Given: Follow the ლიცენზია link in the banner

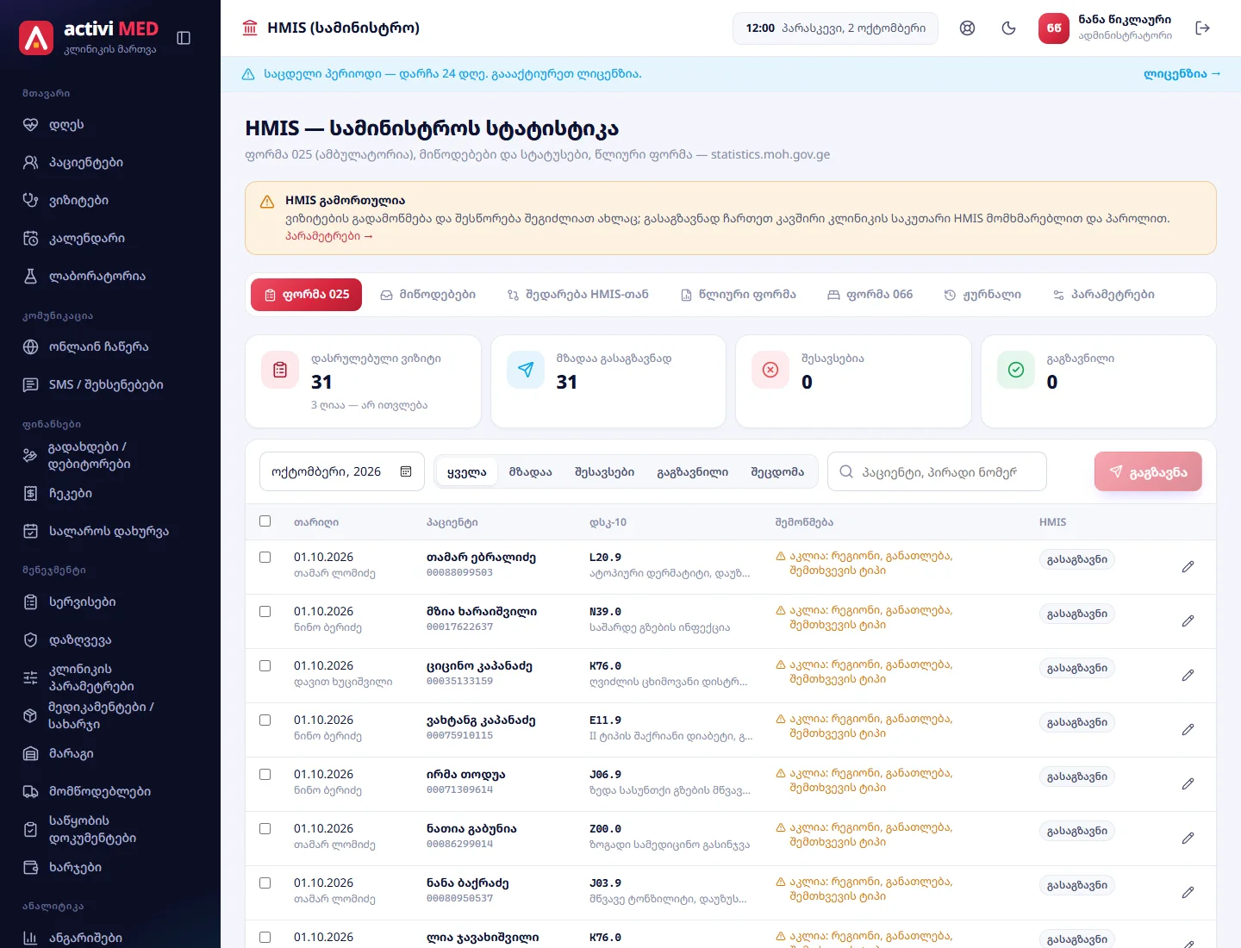Looking at the screenshot, I should (x=1182, y=74).
